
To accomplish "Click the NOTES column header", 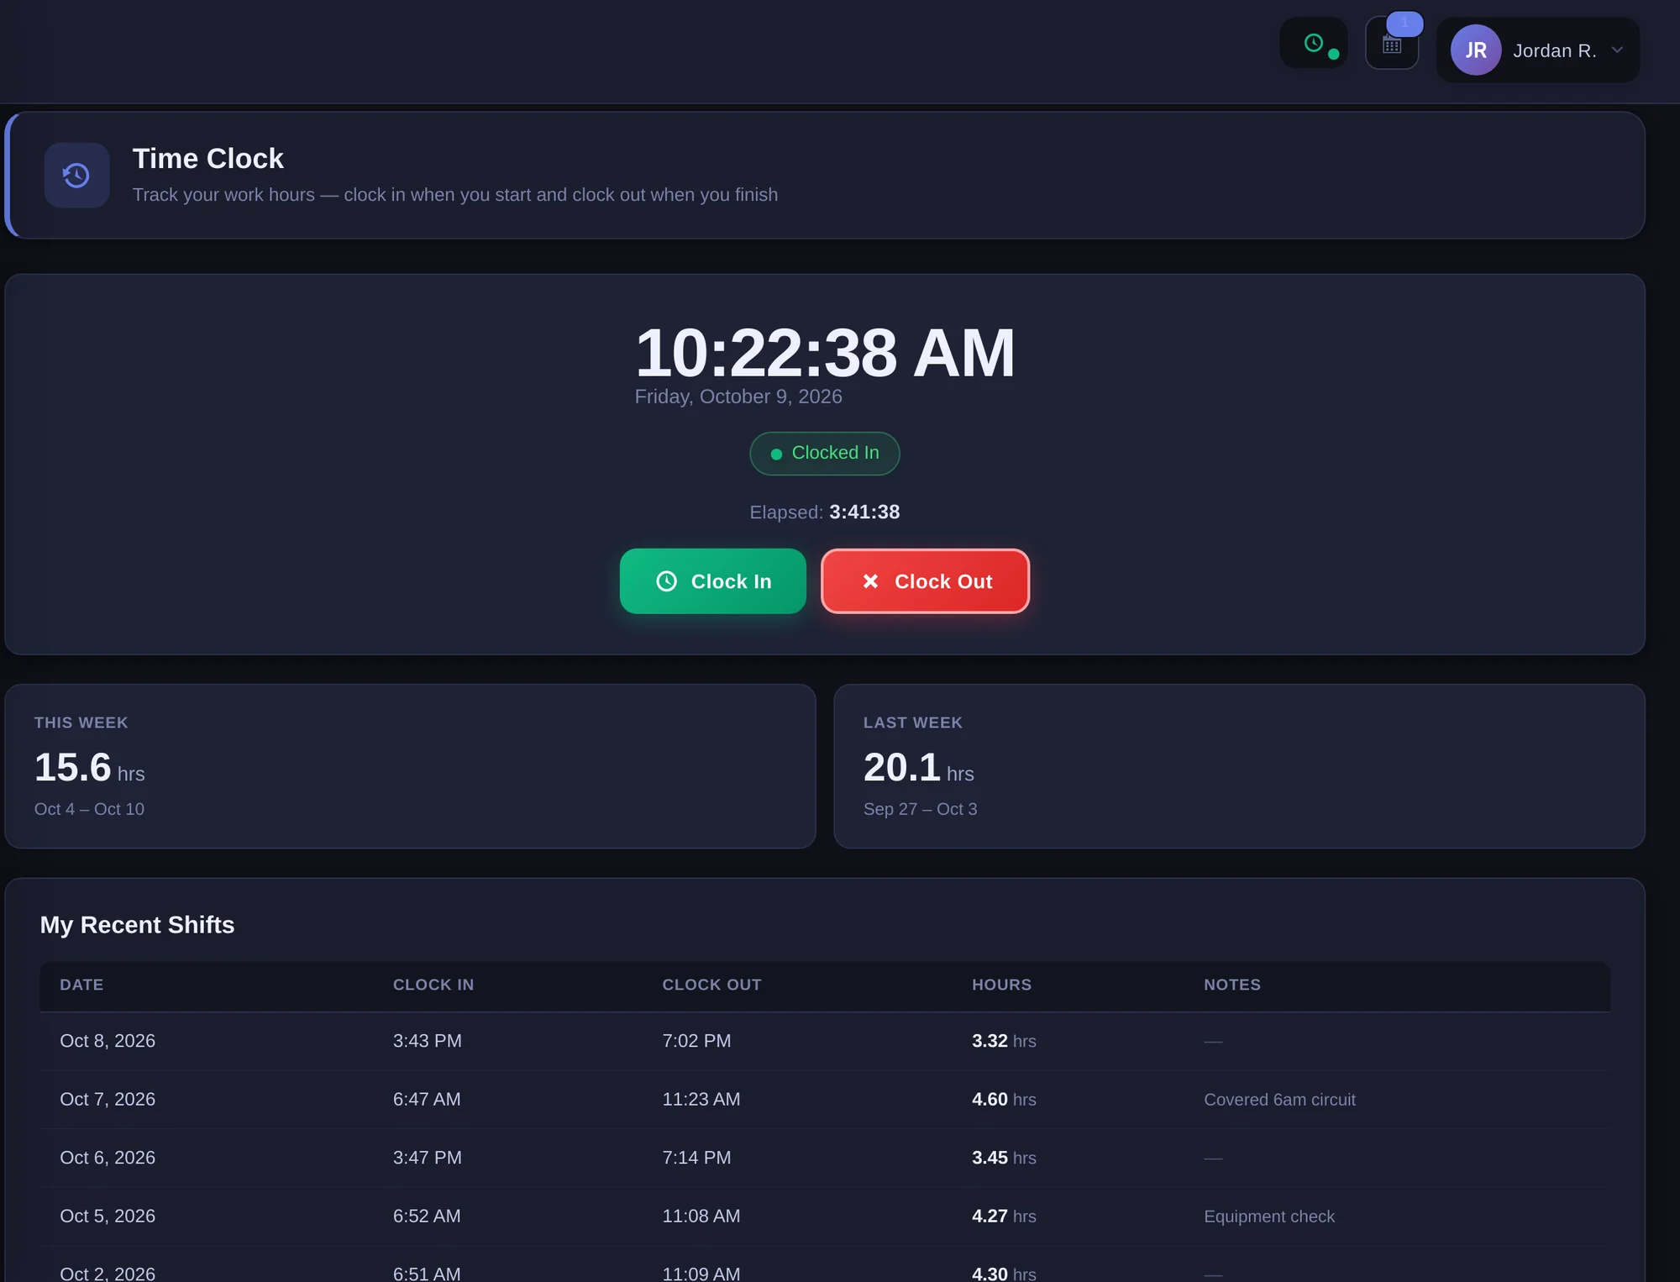I will tap(1232, 985).
